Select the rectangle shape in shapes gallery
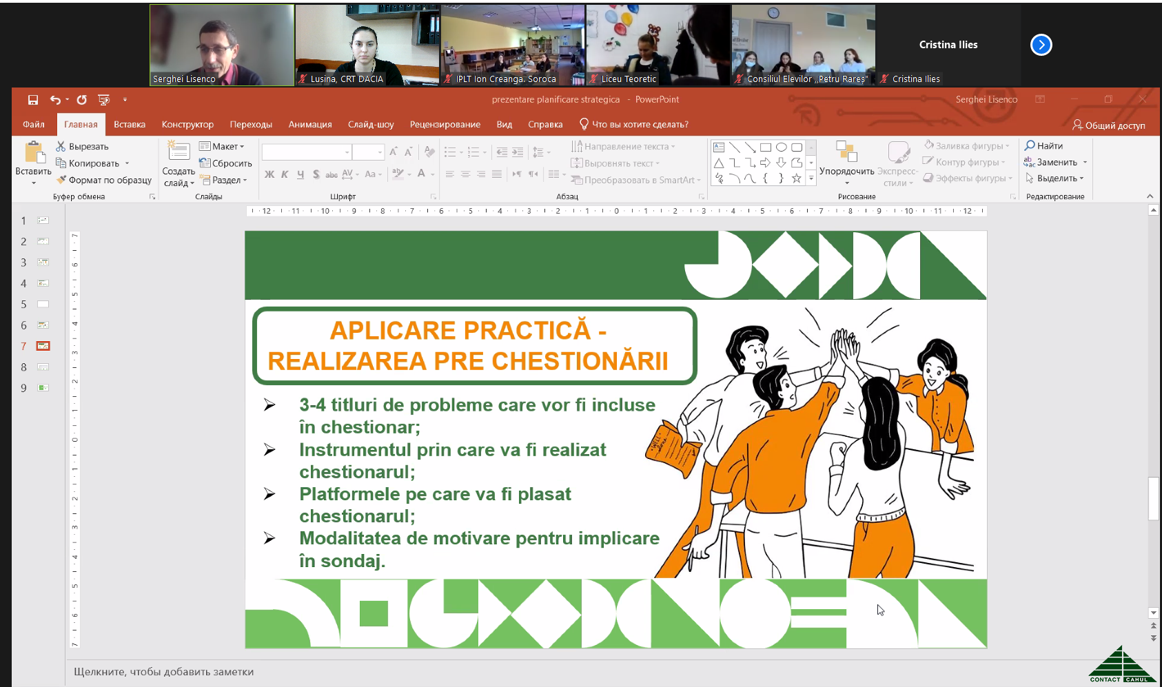1162x687 pixels. coord(765,147)
